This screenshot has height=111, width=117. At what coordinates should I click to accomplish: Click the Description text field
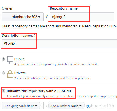(59, 44)
